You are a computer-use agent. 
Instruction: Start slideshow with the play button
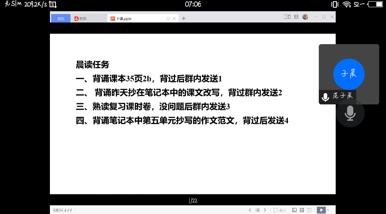pyautogui.click(x=321, y=210)
